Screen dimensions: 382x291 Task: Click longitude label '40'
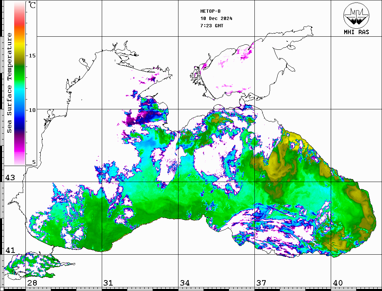coord(338,283)
